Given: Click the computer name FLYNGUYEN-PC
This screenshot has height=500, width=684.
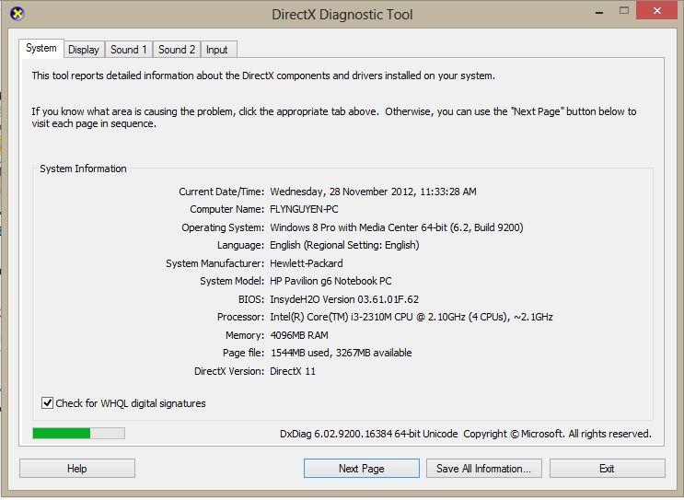Looking at the screenshot, I should 304,209.
